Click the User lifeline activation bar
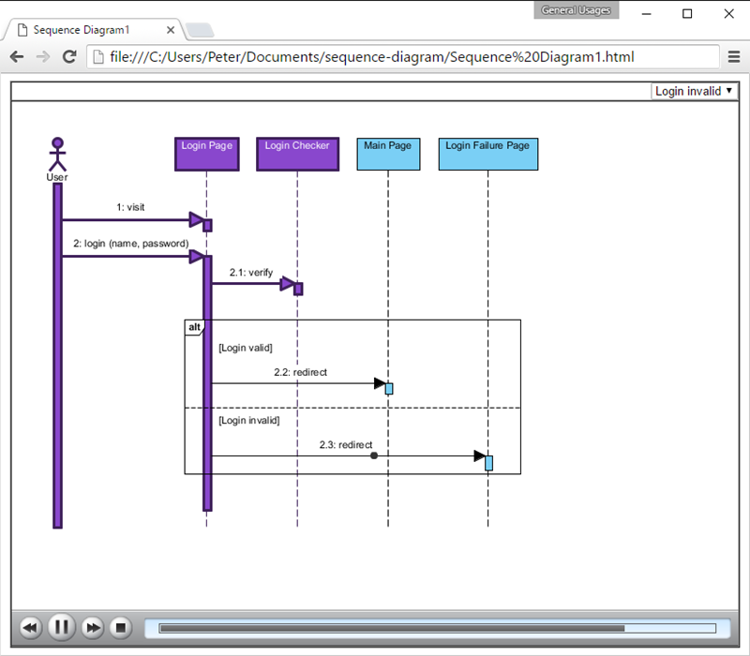Viewport: 750px width, 656px height. click(x=57, y=356)
